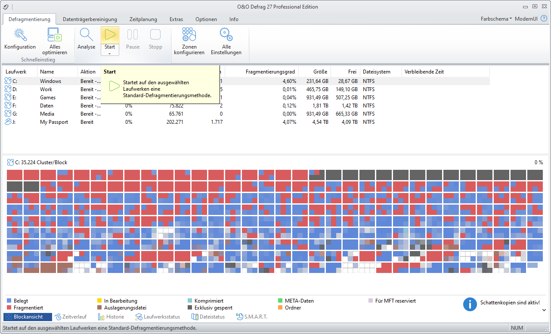Select the Work drive row name

click(x=46, y=89)
